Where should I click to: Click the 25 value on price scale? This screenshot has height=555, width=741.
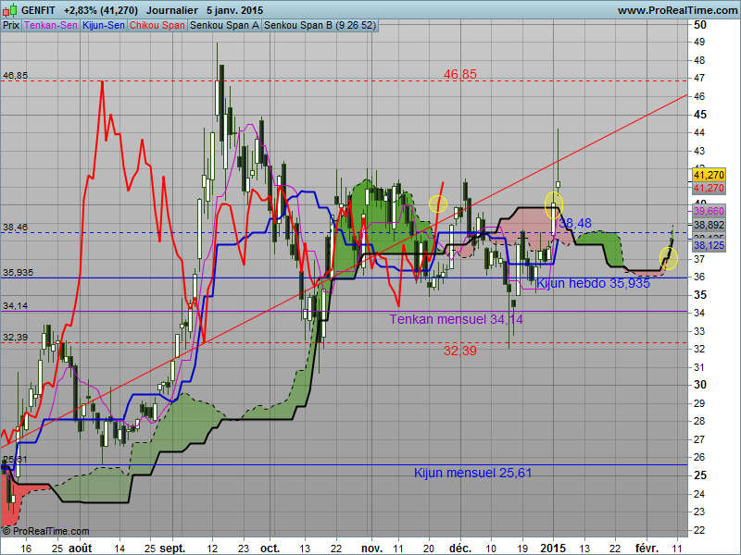tap(700, 475)
